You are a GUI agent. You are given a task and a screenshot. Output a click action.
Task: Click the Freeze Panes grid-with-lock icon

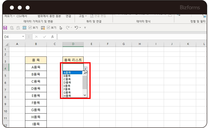43,28
